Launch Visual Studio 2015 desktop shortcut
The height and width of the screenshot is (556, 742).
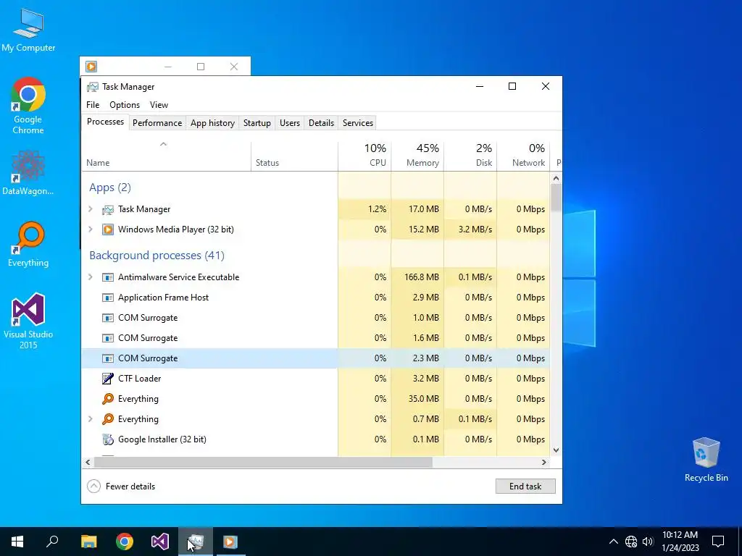click(28, 321)
